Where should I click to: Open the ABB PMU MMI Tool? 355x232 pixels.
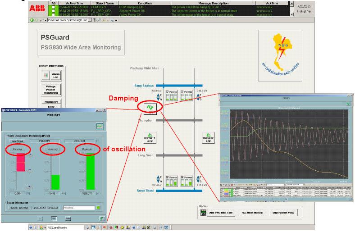[x=221, y=213]
